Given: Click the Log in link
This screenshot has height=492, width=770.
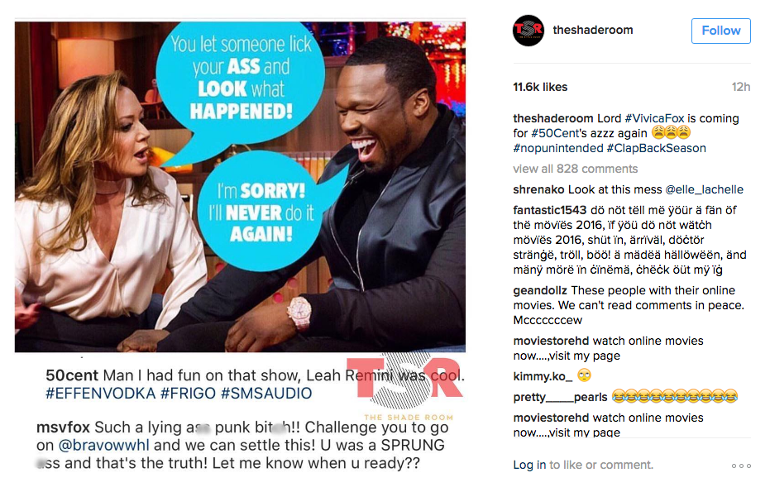Looking at the screenshot, I should click(x=529, y=465).
